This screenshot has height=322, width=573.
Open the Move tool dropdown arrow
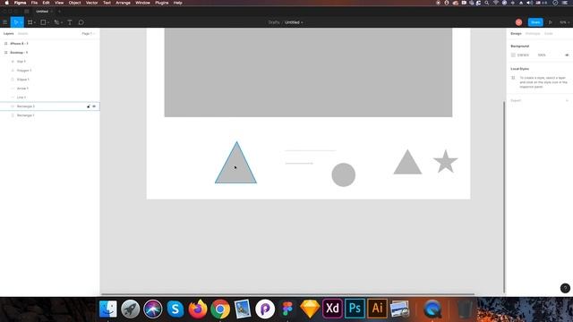point(21,22)
